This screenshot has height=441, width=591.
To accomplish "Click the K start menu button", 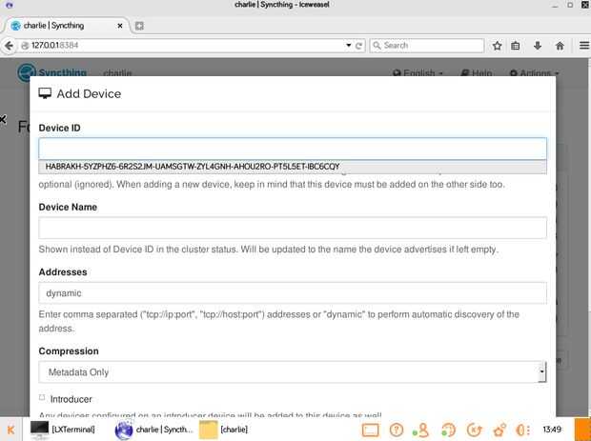I will tap(10, 430).
